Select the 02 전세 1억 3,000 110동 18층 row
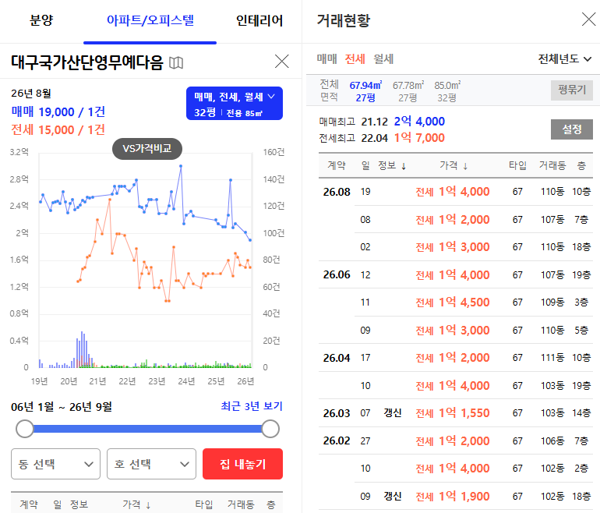 tap(474, 247)
